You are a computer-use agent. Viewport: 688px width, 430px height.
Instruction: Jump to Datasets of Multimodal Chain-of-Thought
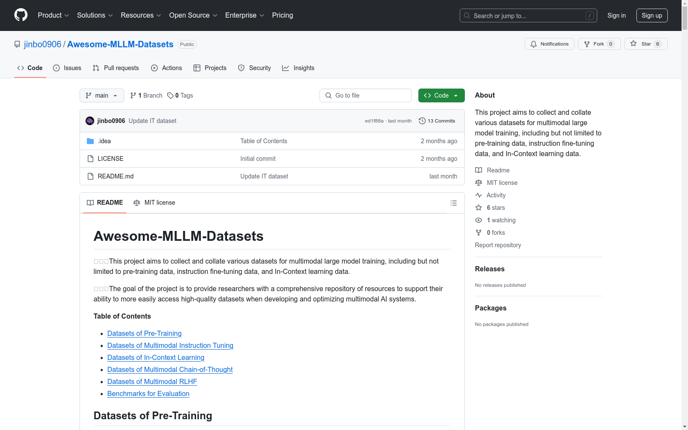(170, 369)
